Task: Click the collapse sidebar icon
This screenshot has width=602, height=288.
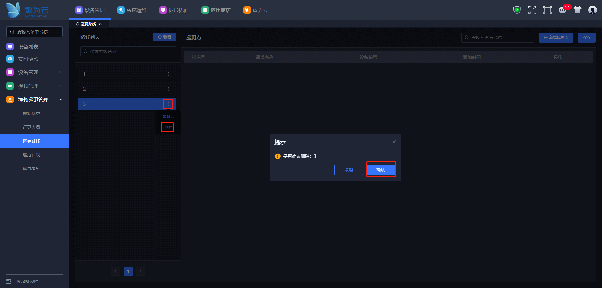Action: [9, 281]
